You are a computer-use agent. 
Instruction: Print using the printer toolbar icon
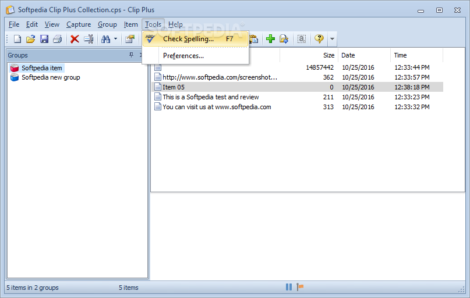click(57, 39)
